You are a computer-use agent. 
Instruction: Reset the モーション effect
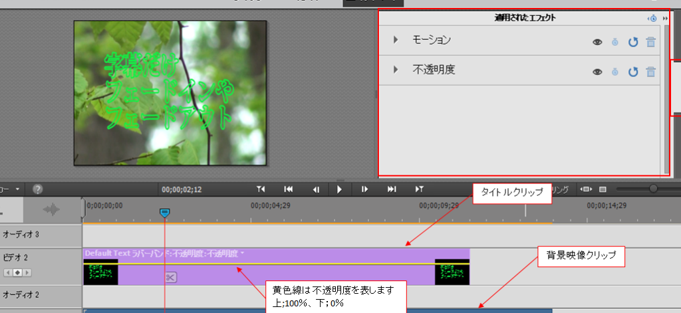point(633,42)
